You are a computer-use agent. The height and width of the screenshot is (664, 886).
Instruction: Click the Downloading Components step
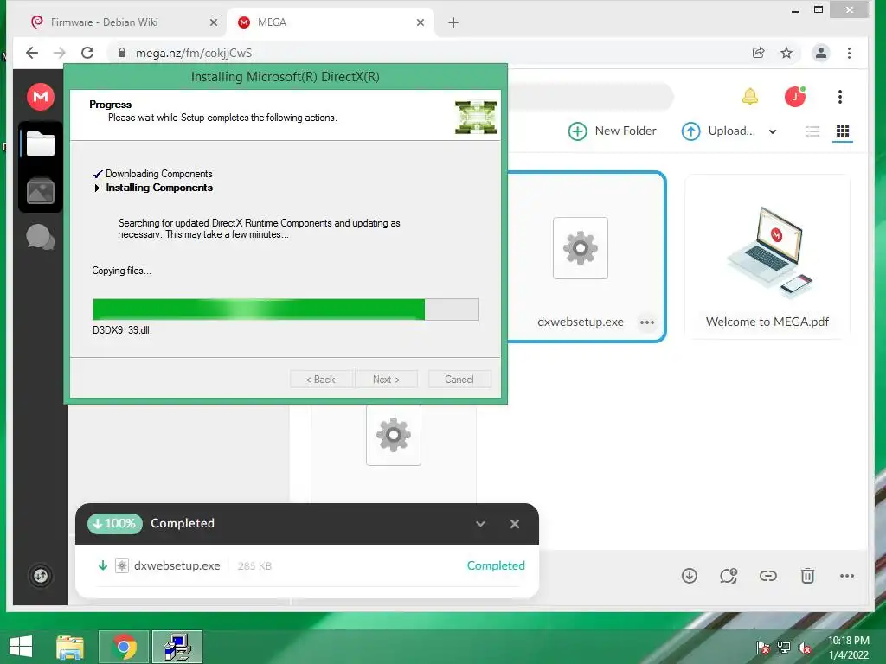pyautogui.click(x=159, y=174)
